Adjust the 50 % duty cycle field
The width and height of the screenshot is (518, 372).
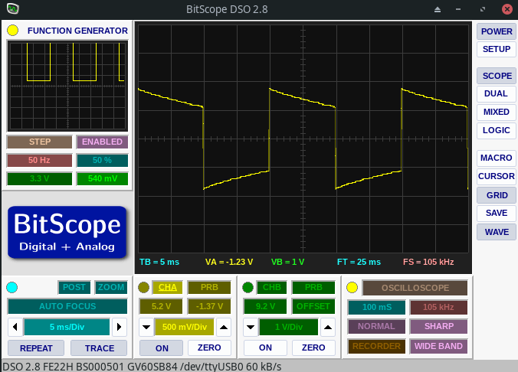(102, 161)
